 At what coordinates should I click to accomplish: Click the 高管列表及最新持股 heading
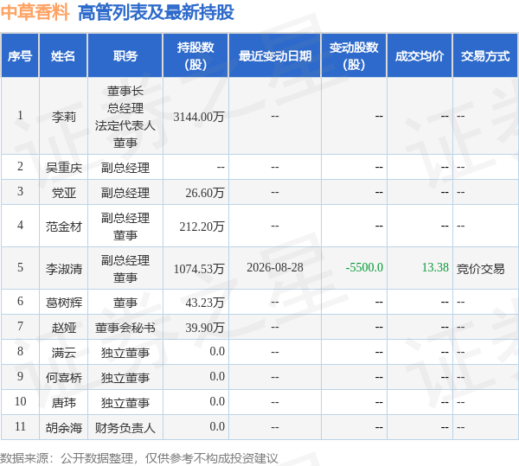pos(156,12)
